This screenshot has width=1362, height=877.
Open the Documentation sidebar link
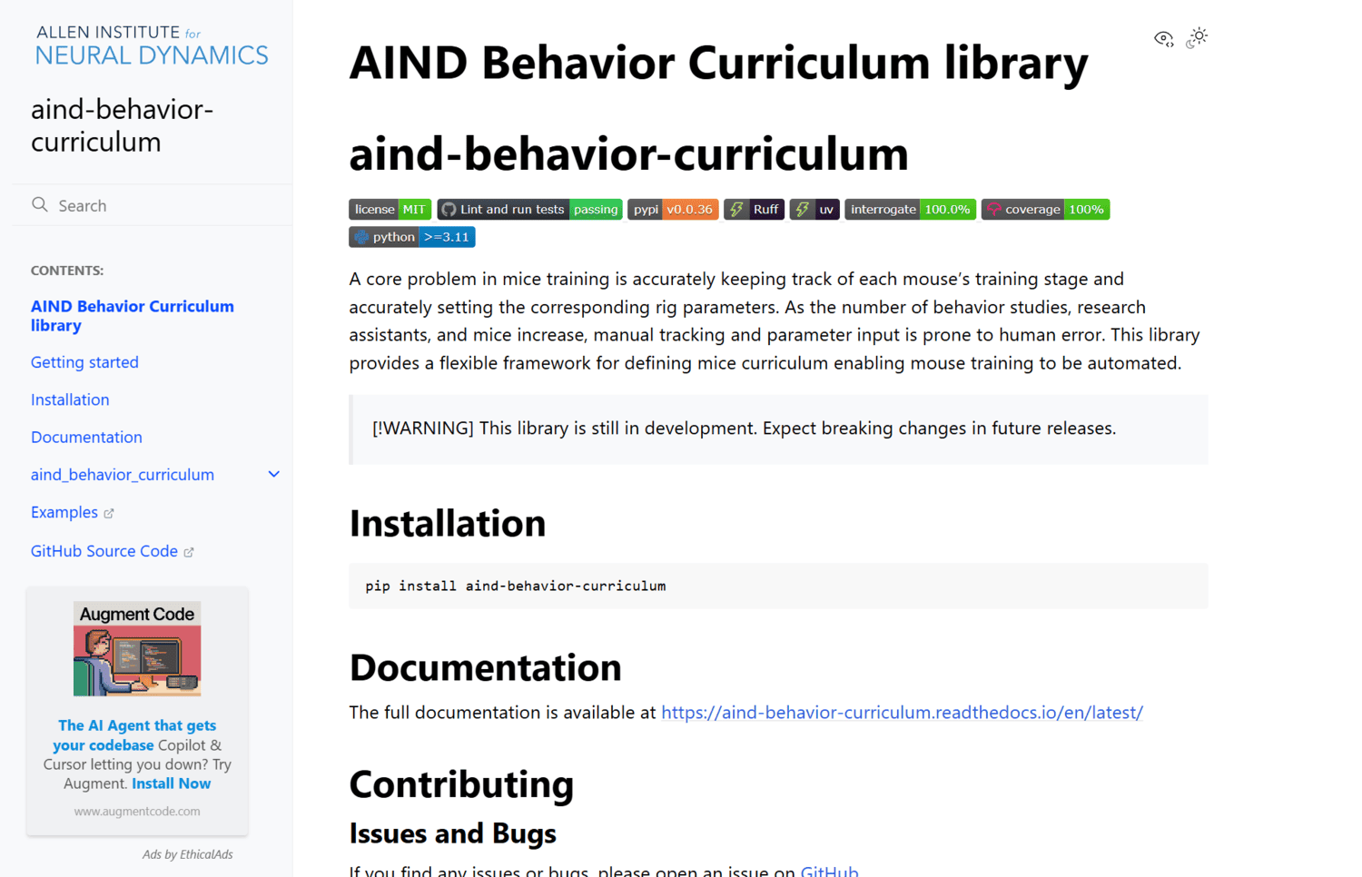86,437
